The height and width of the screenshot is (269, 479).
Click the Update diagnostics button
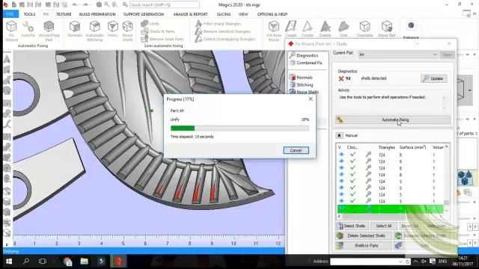click(434, 78)
